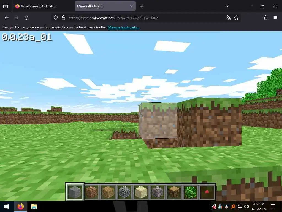The height and width of the screenshot is (212, 282).
Task: List all tabs dropdown arrow
Action: point(227,6)
